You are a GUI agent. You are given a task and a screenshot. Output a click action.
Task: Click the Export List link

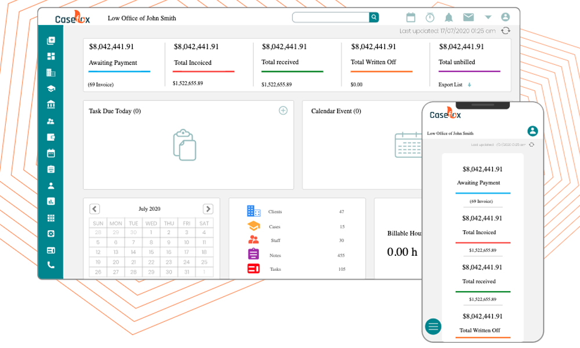point(450,85)
